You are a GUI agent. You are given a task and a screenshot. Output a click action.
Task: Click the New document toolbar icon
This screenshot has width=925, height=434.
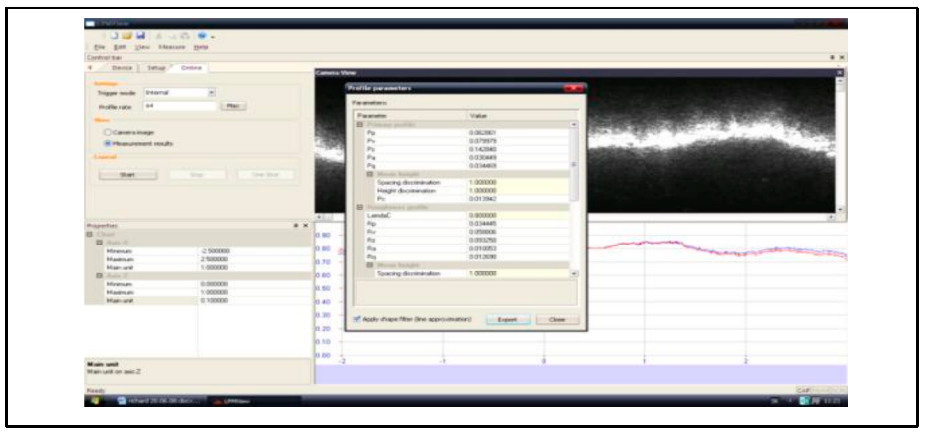tap(115, 36)
